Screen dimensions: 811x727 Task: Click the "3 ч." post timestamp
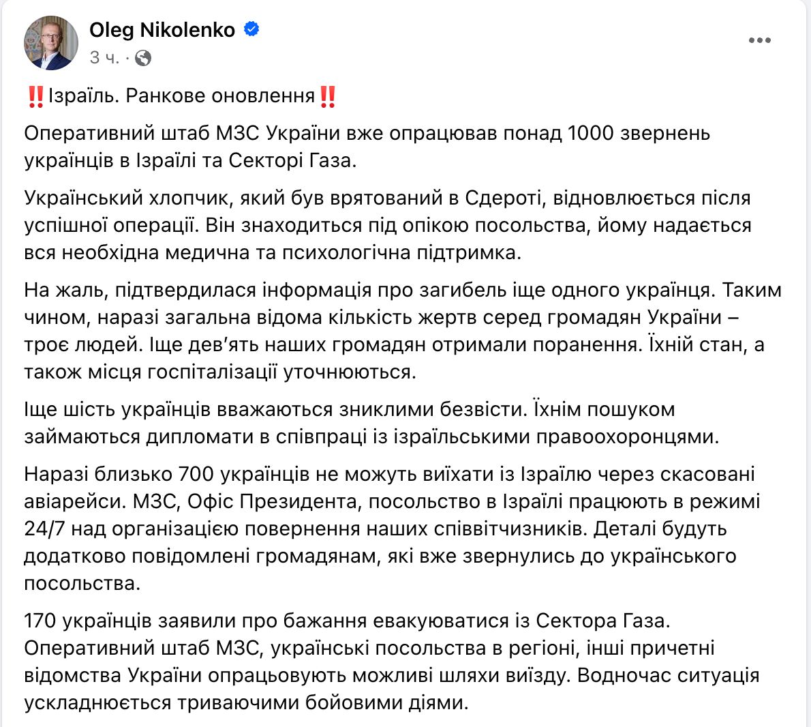104,58
